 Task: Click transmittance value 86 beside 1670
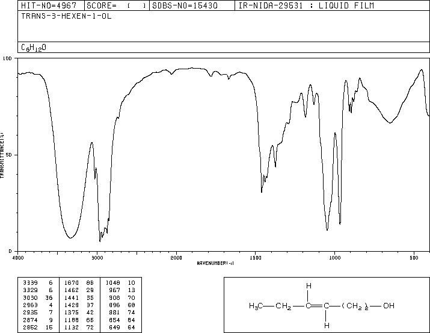[90, 282]
